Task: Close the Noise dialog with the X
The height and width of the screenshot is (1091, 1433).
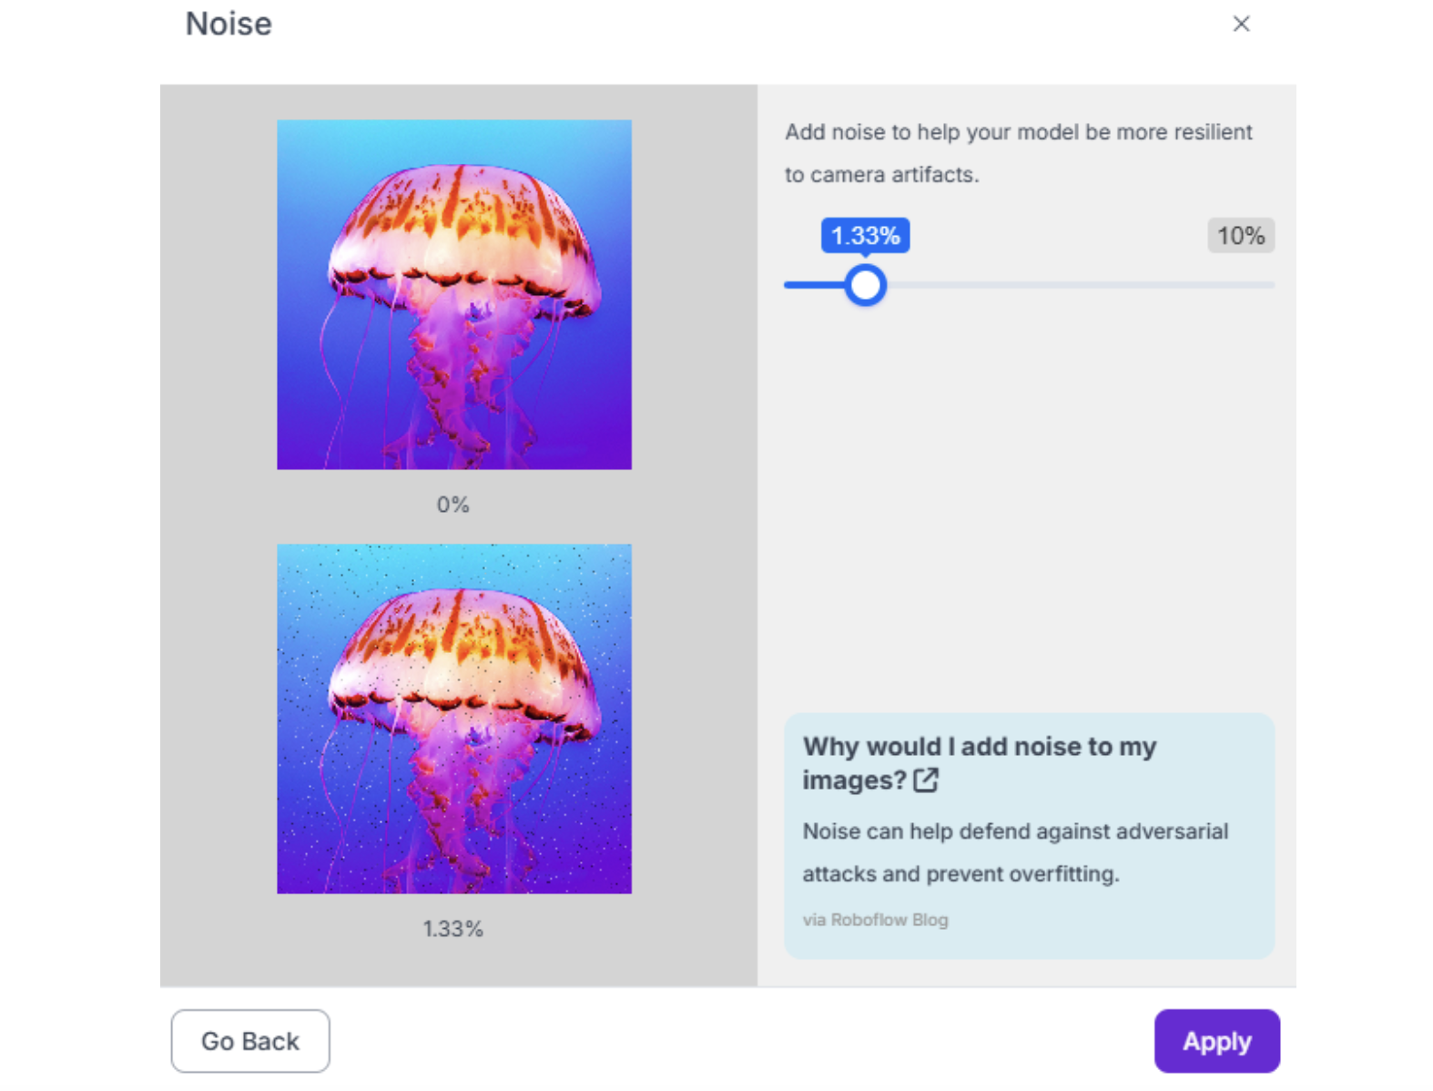Action: coord(1240,24)
